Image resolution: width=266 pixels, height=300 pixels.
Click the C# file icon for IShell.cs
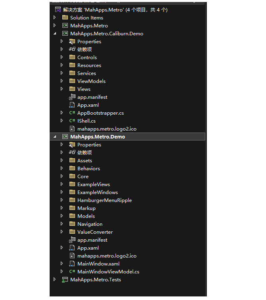click(x=72, y=121)
